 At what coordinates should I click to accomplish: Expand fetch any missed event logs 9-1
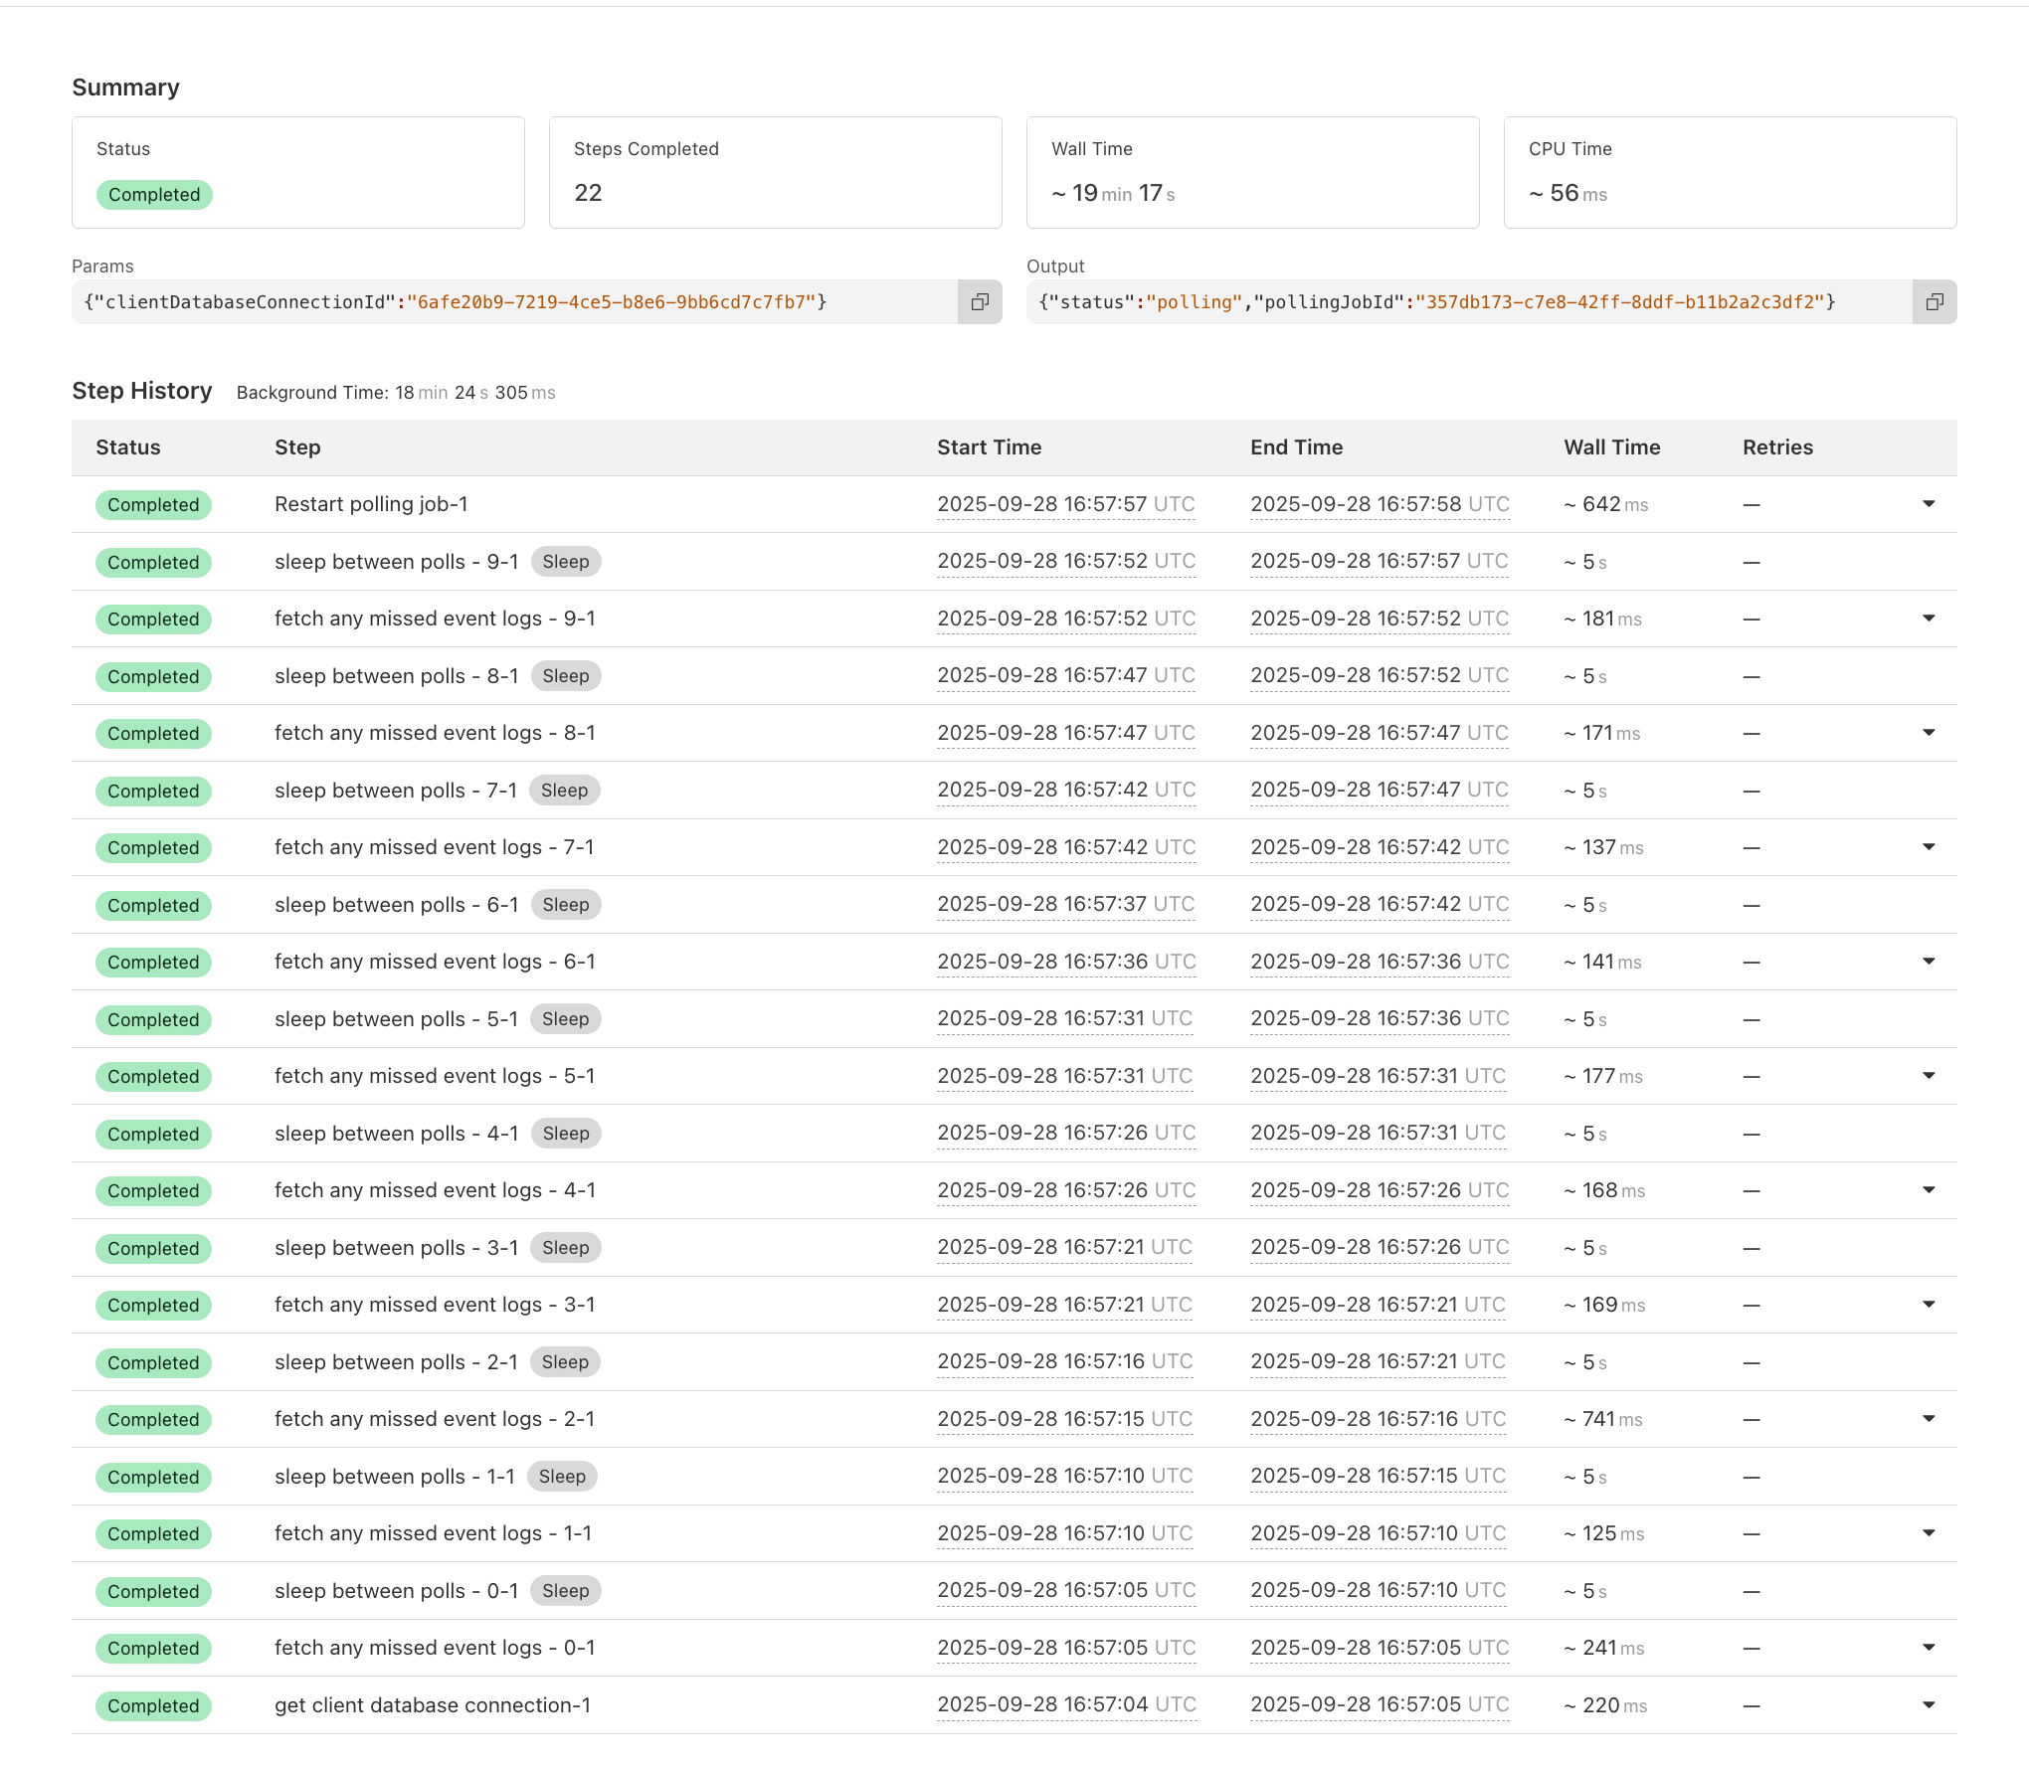pos(1929,619)
